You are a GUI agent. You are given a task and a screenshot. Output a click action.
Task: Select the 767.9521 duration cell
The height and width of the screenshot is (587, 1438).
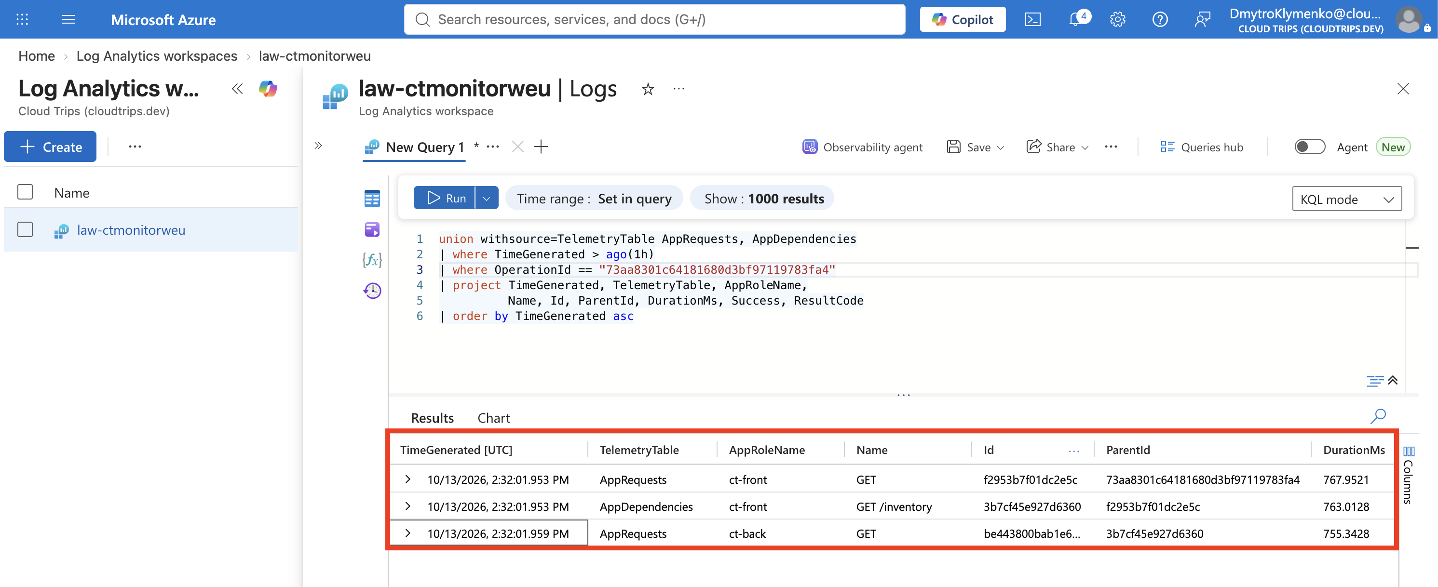pos(1345,480)
